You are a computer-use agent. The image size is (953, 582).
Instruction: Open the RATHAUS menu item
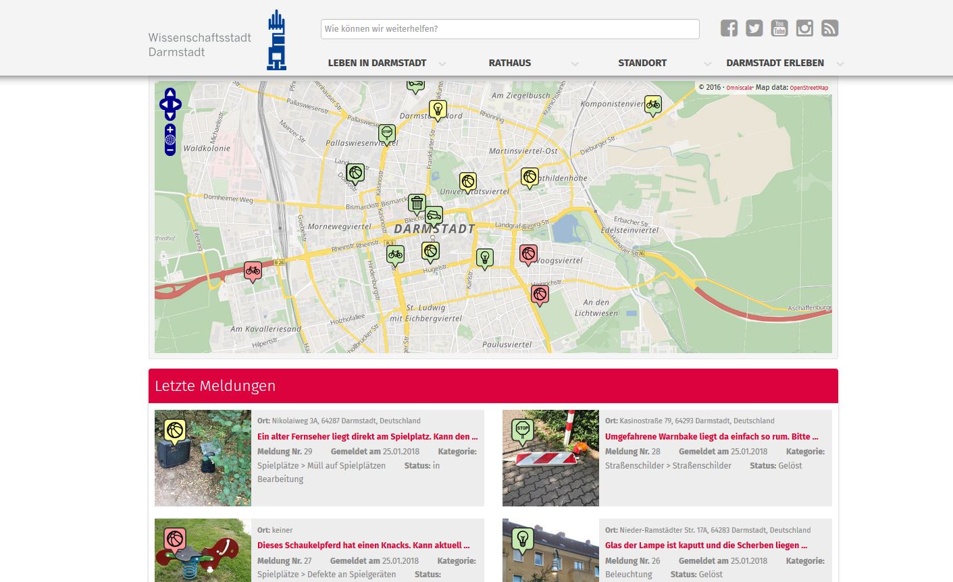pos(509,63)
